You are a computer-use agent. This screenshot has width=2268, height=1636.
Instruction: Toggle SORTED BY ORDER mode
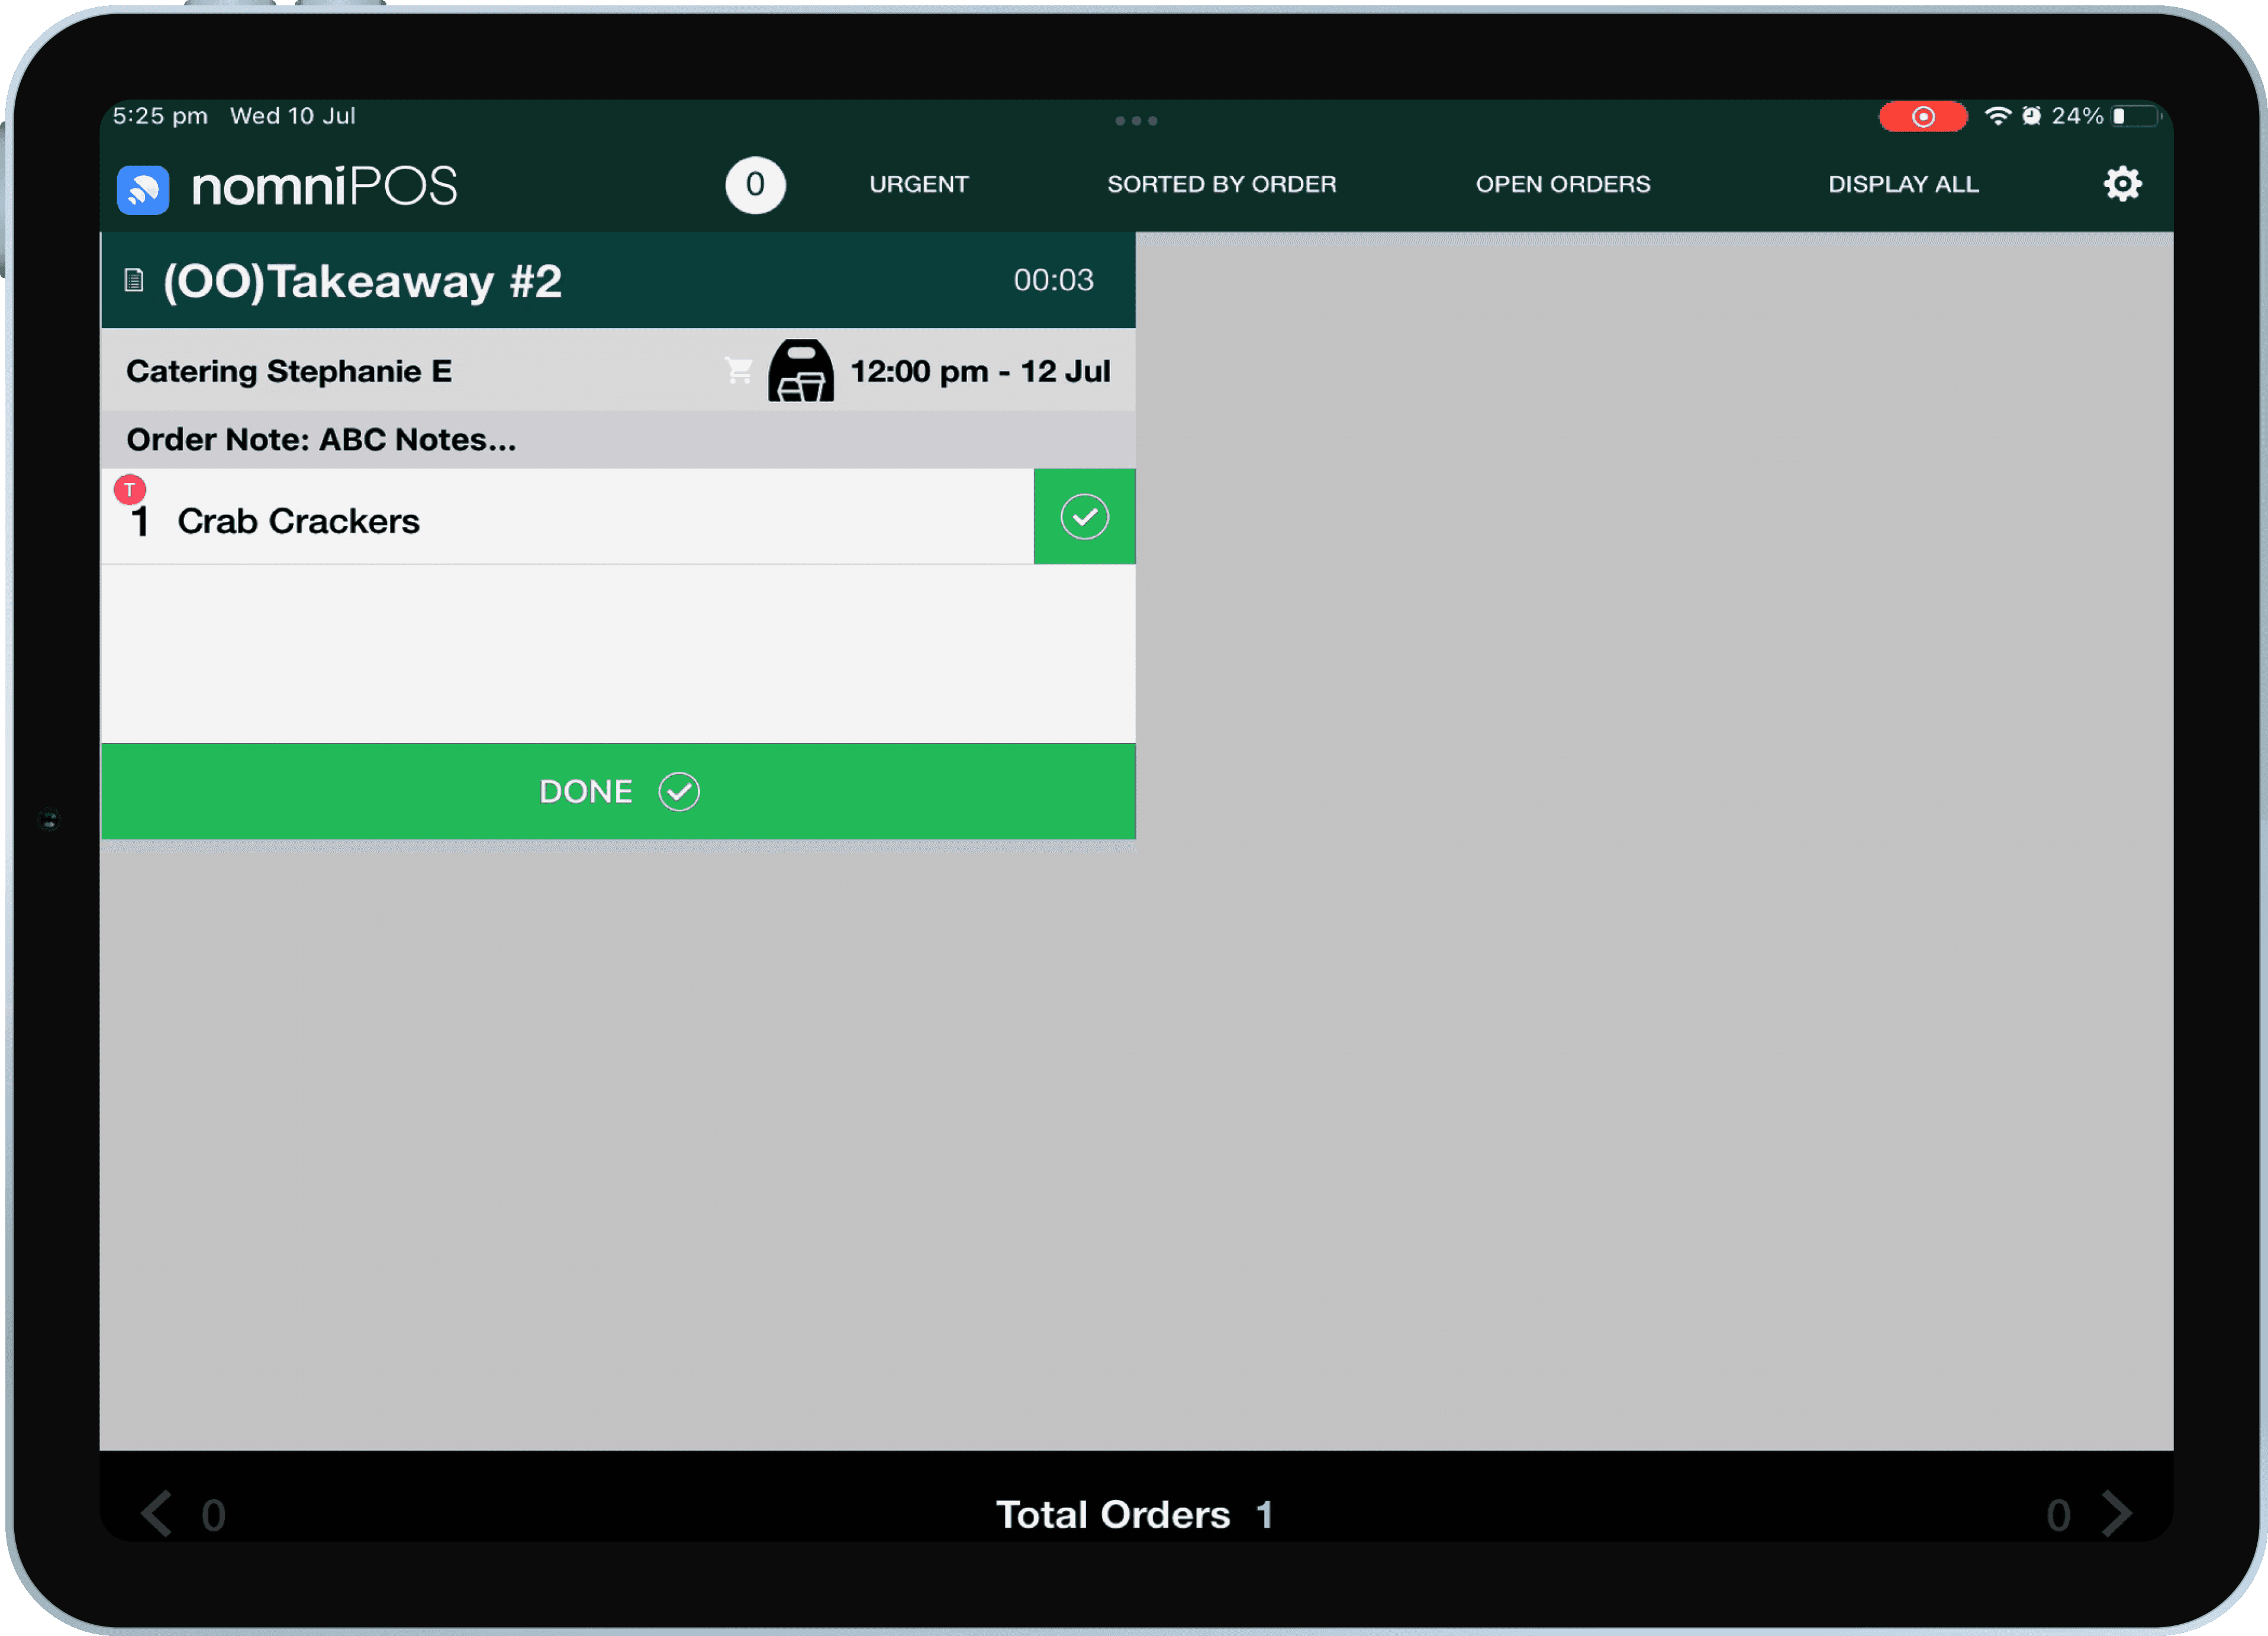point(1221,184)
